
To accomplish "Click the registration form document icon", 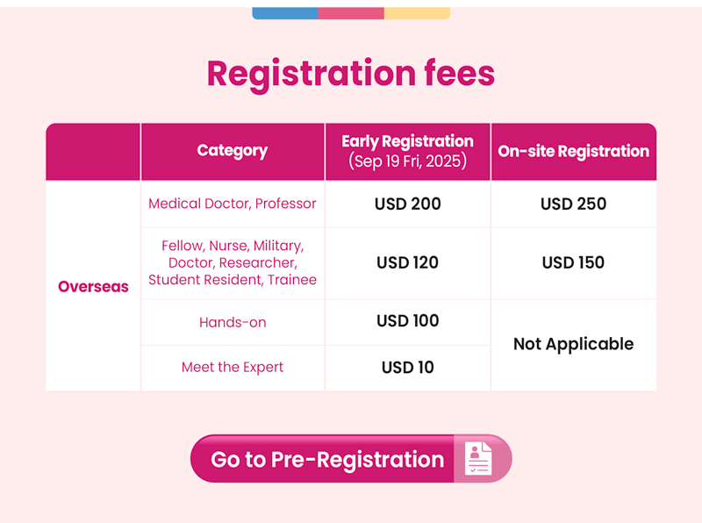I will click(477, 459).
